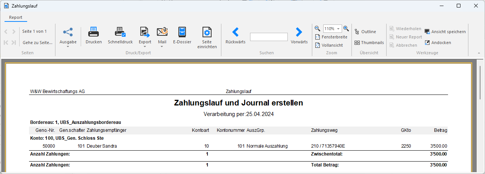This screenshot has height=174, width=485.
Task: Click the Abbrechen tool
Action: pyautogui.click(x=403, y=45)
